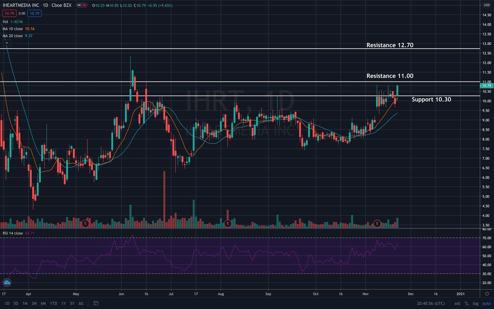Switch range to 5Y
The image size is (494, 309).
point(72,303)
